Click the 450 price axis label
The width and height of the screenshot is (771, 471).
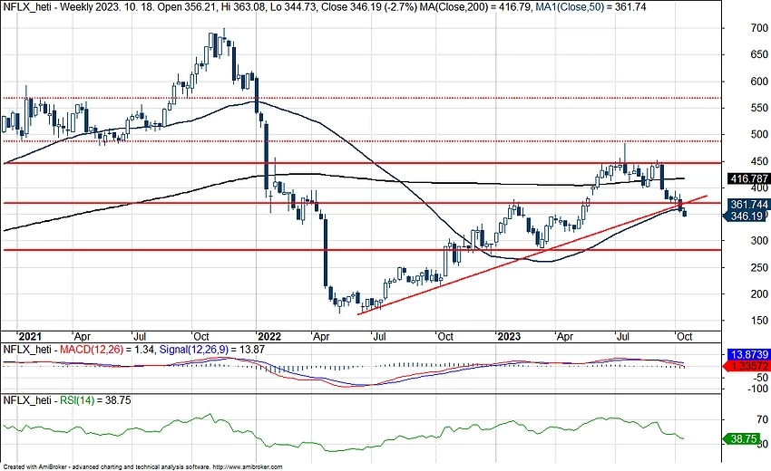pos(759,161)
